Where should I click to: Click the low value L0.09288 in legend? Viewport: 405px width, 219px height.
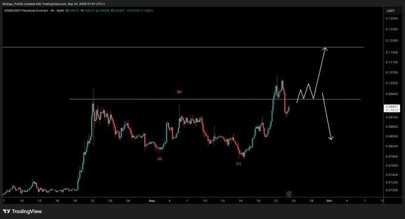tap(103, 11)
